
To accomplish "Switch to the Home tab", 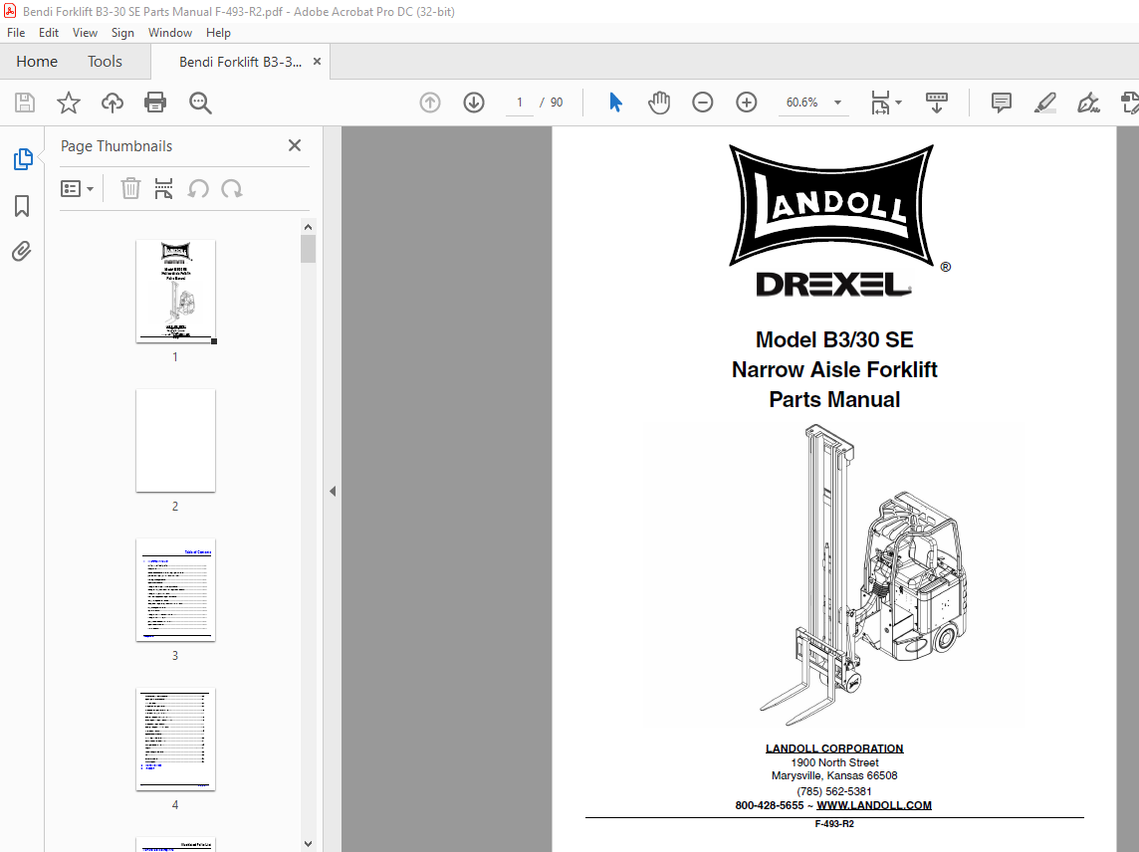I will coord(37,62).
